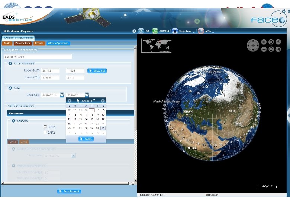Click the world overview mini-map

(156, 46)
